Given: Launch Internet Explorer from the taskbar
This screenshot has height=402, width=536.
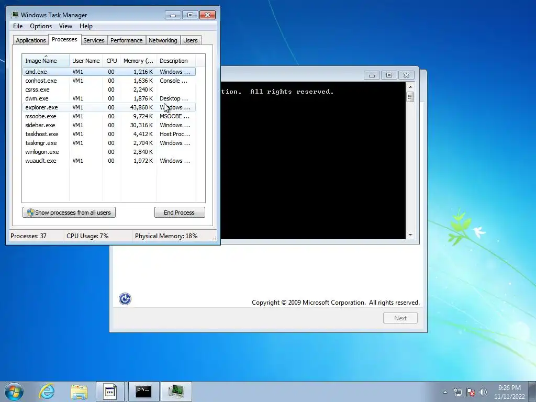Looking at the screenshot, I should [47, 392].
